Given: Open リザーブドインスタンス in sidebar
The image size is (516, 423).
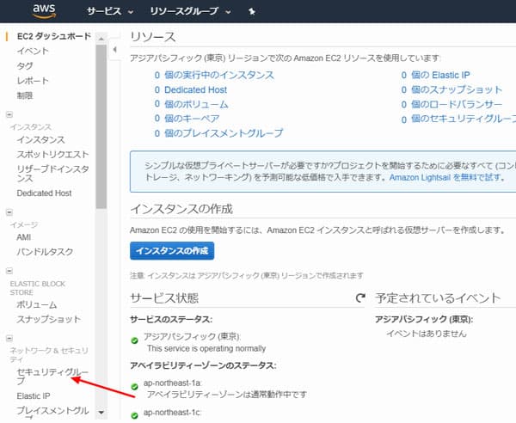Looking at the screenshot, I should [x=52, y=174].
